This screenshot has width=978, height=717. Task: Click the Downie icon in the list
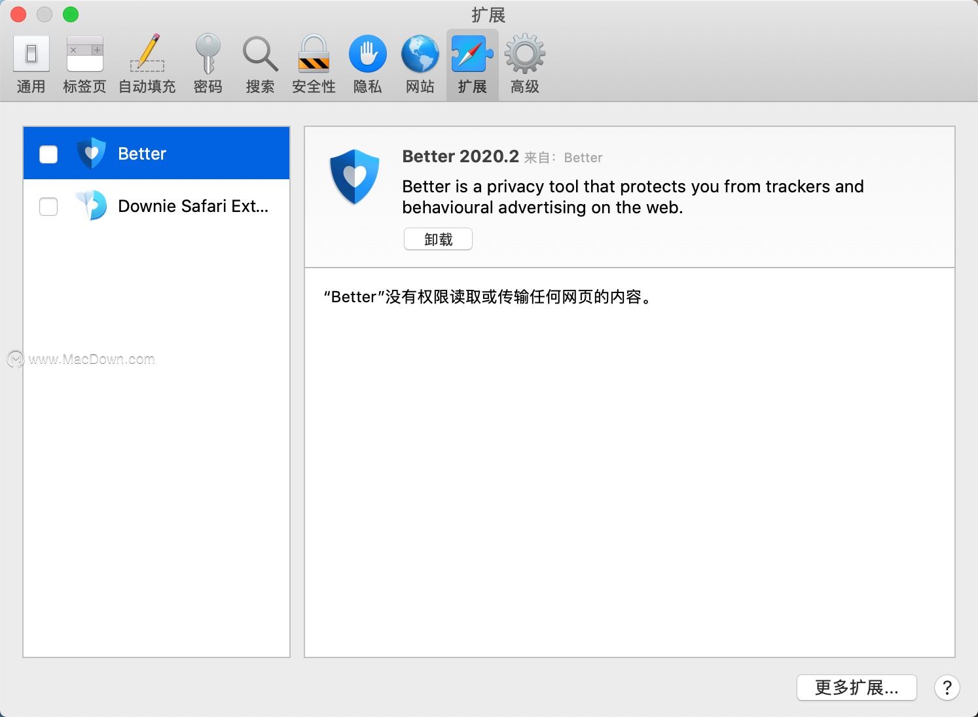(x=91, y=205)
